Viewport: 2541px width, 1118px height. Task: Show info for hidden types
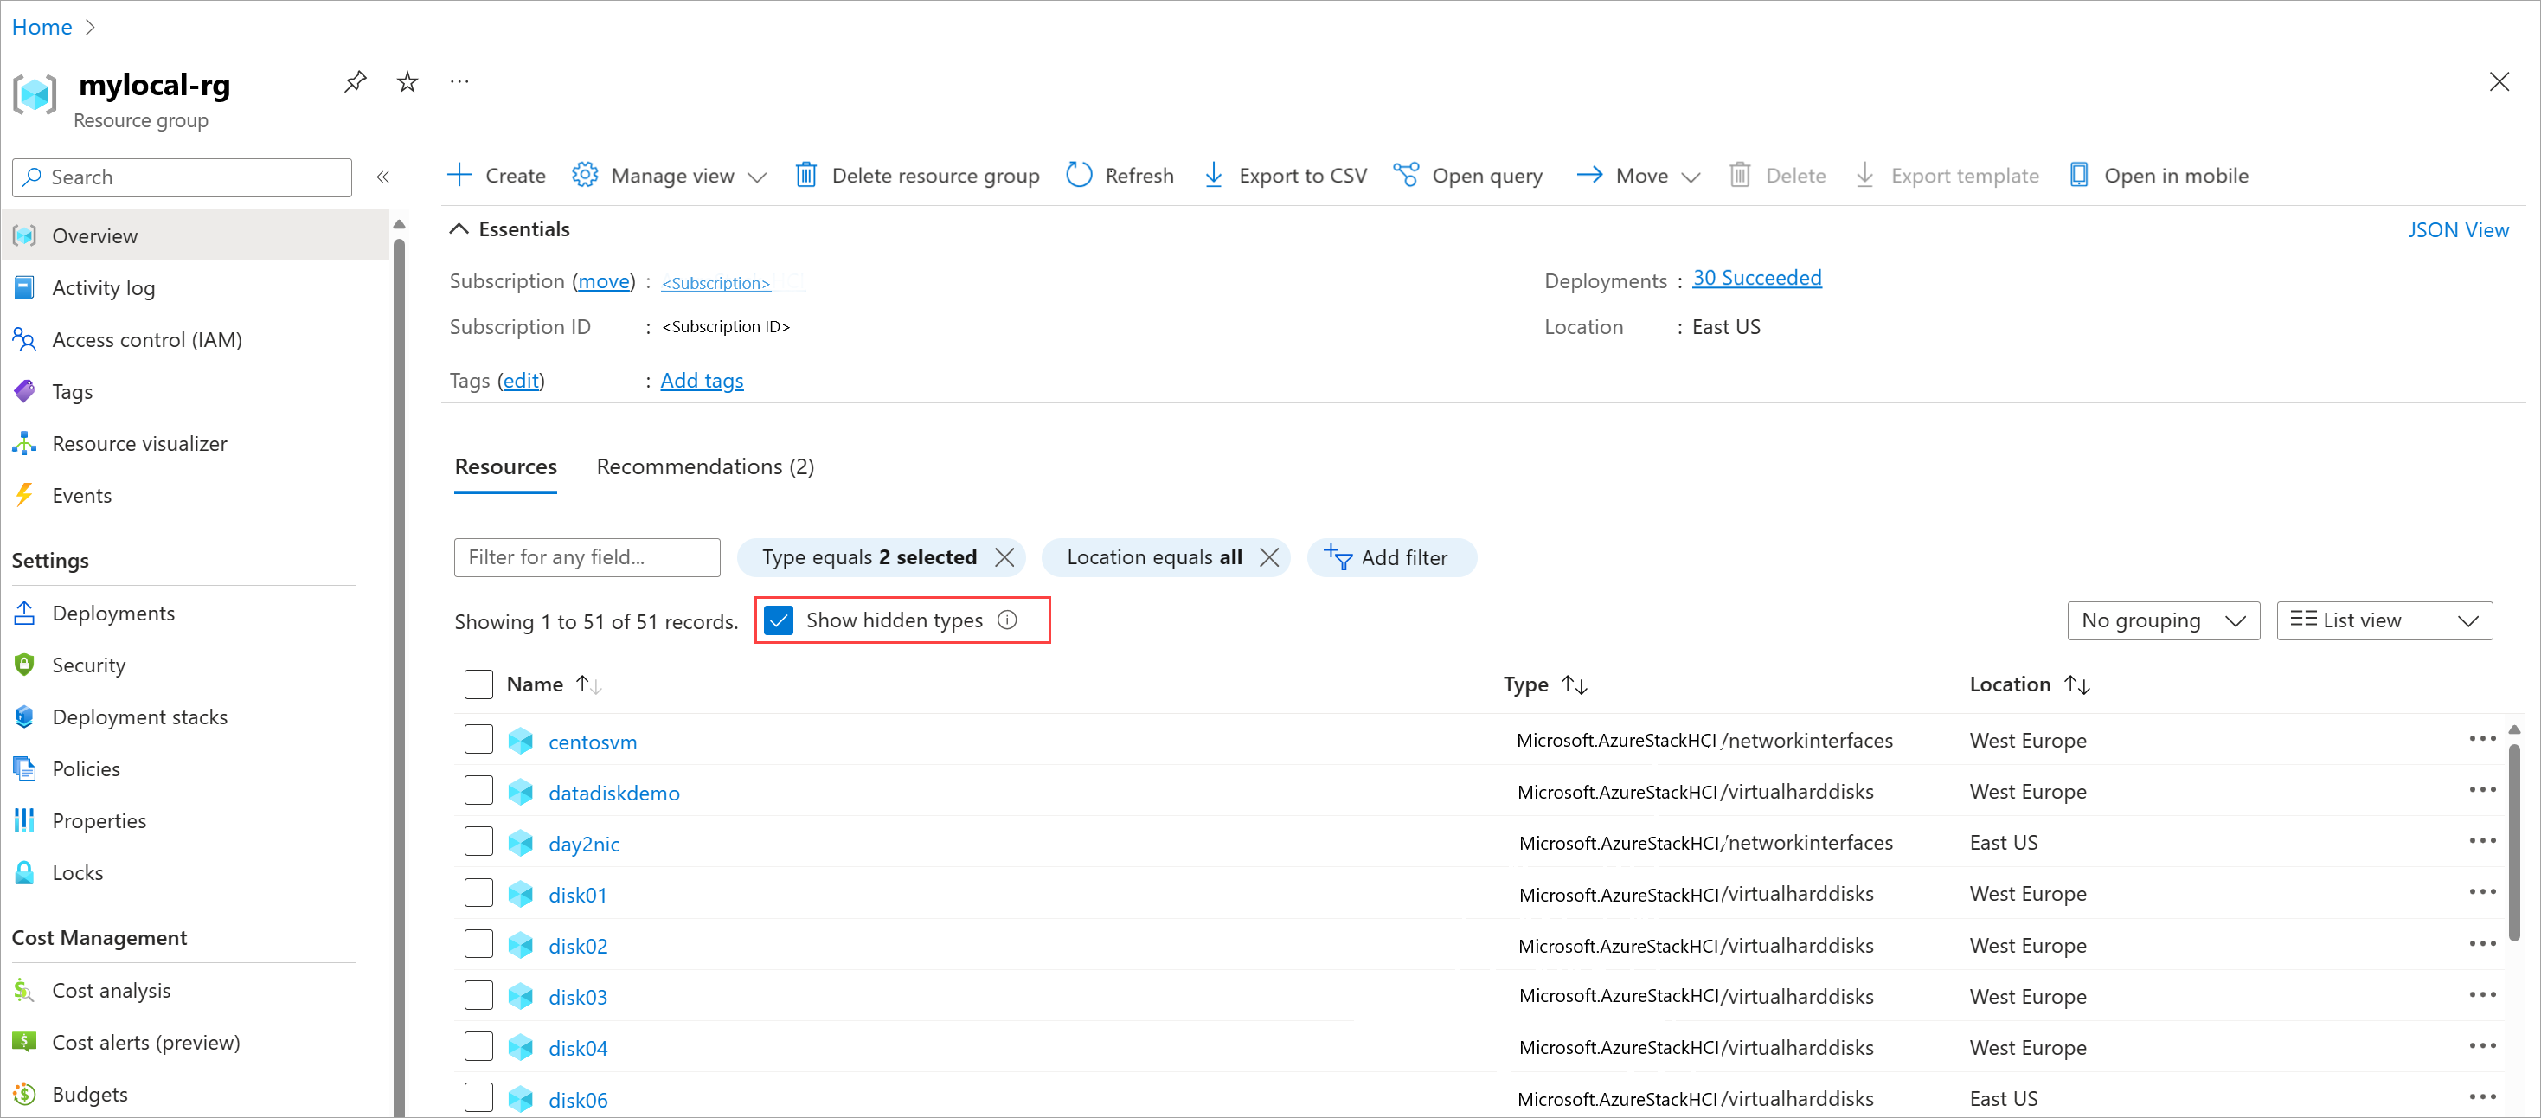tap(1007, 620)
